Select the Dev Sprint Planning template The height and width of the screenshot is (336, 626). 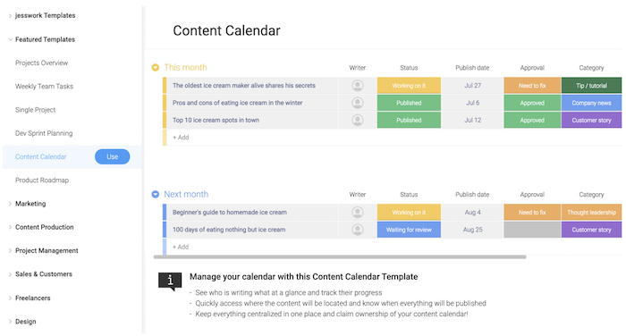pos(44,133)
